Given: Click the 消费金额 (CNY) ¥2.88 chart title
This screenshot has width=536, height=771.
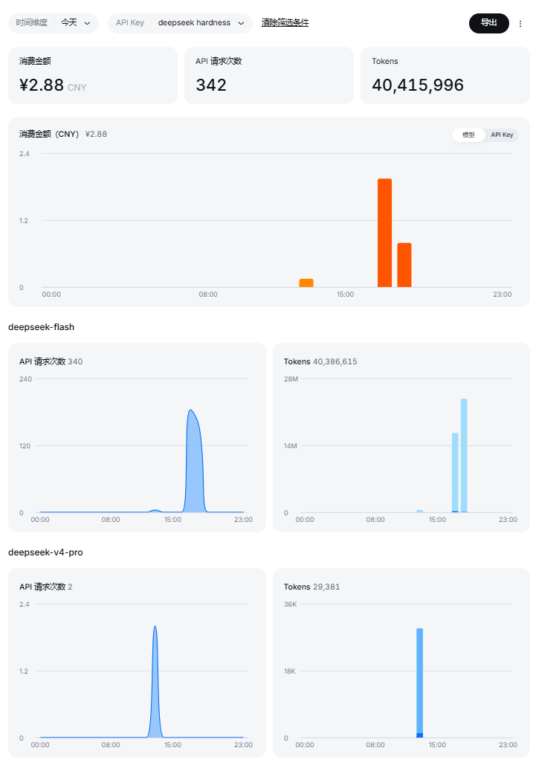Looking at the screenshot, I should [x=63, y=134].
